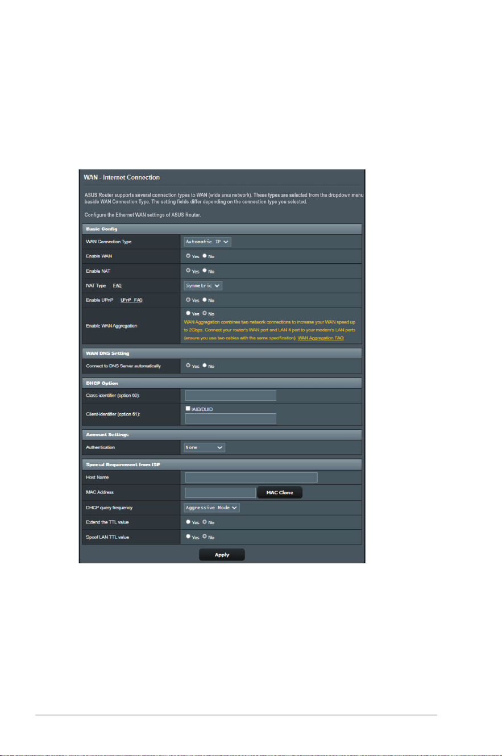This screenshot has width=502, height=756.
Task: Open the WAN Aggregation FAQ link
Action: click(321, 338)
